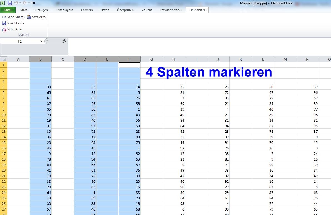
Task: Click the Select All corner button
Action: coord(4,59)
